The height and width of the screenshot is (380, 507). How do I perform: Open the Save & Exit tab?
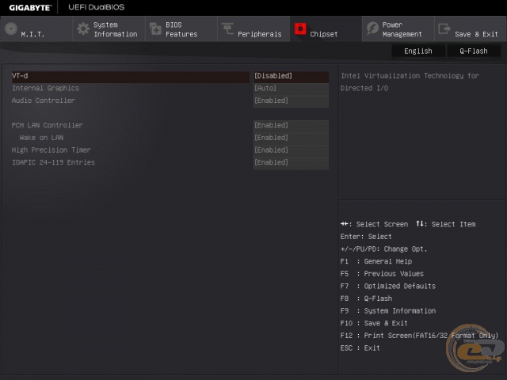(471, 29)
